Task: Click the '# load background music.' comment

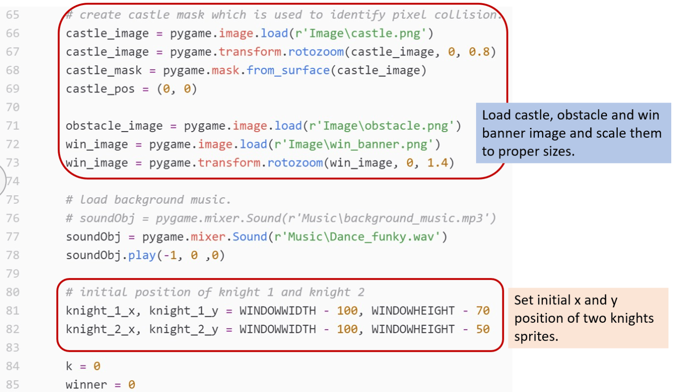Action: pyautogui.click(x=149, y=200)
